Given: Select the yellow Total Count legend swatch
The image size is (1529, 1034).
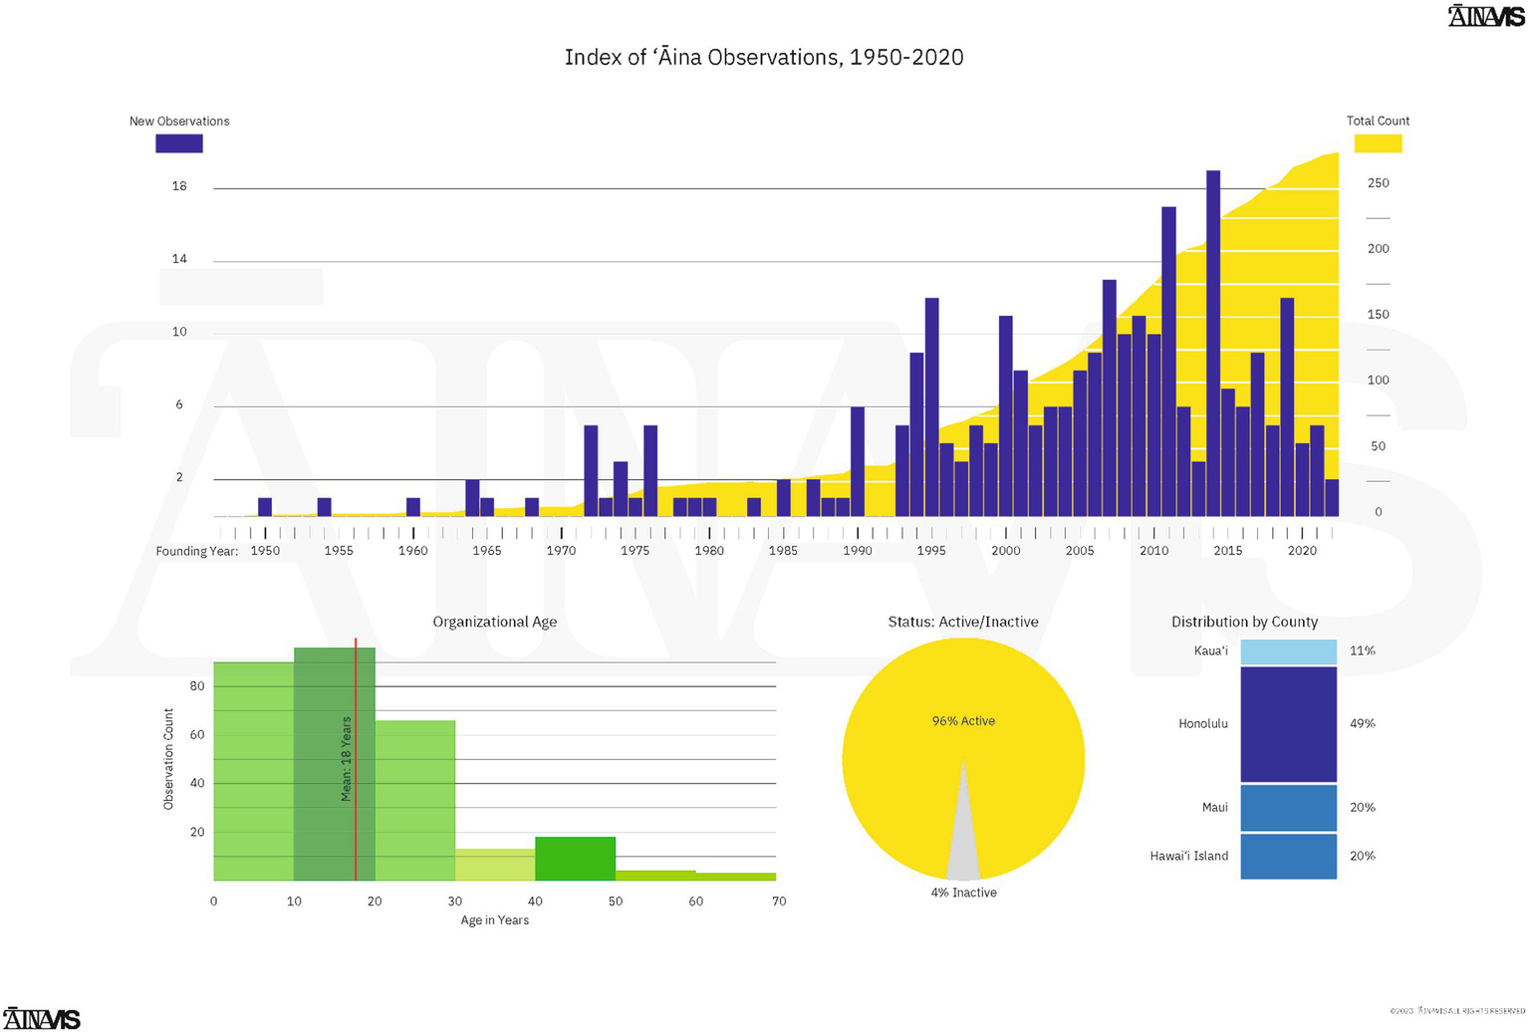Looking at the screenshot, I should [1378, 143].
